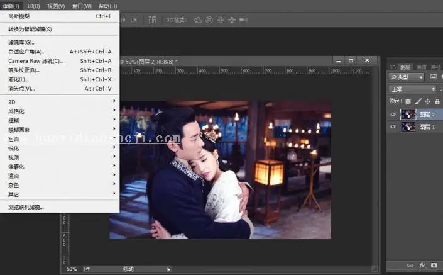Open the 窗口(W) menu
This screenshot has height=275, width=443.
82,6
